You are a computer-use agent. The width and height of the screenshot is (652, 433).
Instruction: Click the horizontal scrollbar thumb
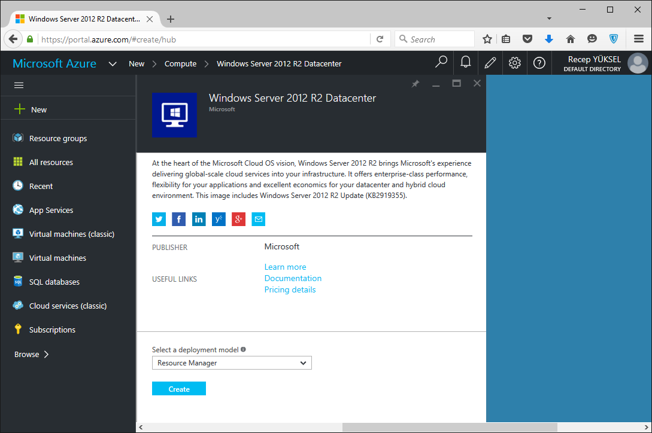pos(450,427)
